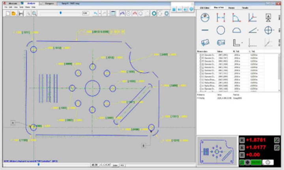Choose the circle feature tool

coord(221,30)
